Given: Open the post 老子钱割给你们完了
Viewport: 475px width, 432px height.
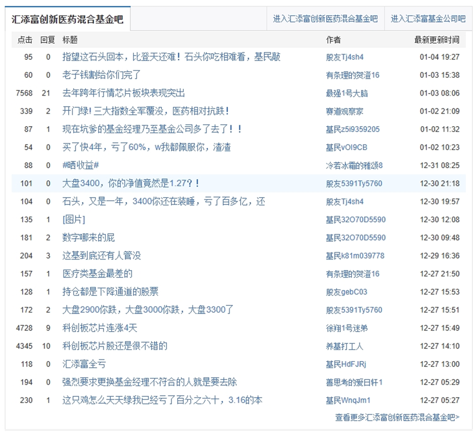Looking at the screenshot, I should coord(101,75).
